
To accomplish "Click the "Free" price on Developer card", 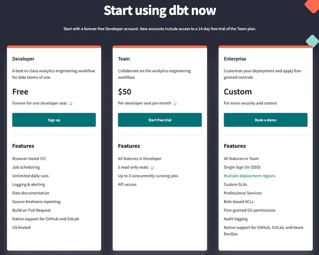I will click(21, 92).
